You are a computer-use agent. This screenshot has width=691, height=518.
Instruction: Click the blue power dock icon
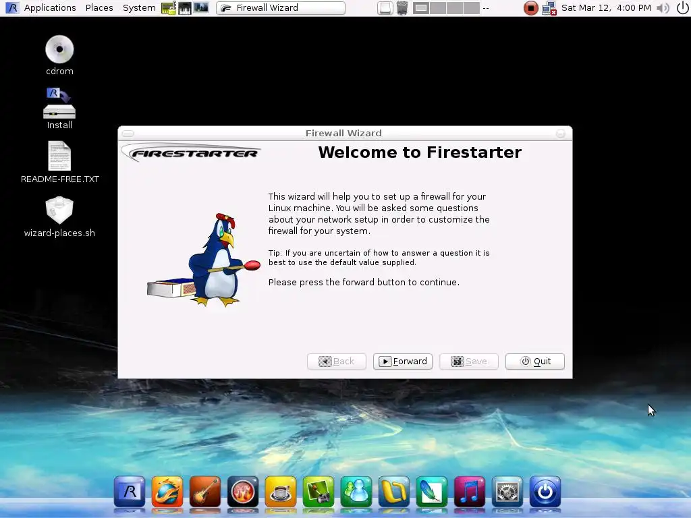[545, 492]
